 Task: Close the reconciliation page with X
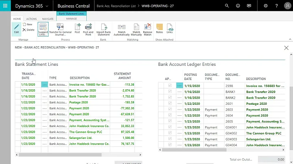tap(286, 48)
